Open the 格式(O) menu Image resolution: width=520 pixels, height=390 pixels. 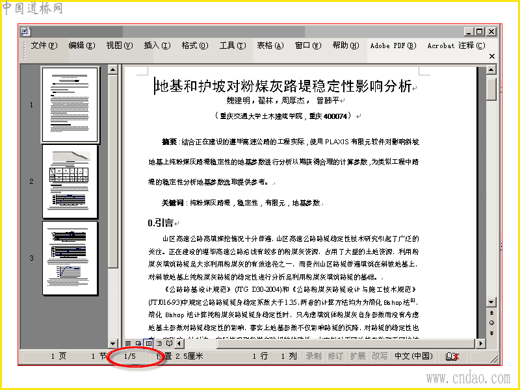click(194, 45)
